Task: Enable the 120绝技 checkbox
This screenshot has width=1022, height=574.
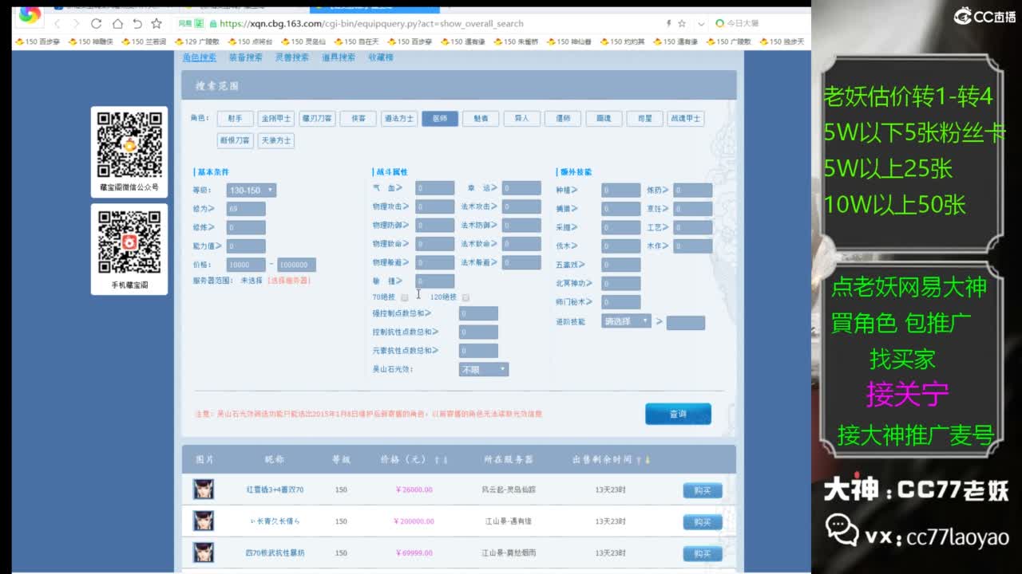Action: pos(465,296)
